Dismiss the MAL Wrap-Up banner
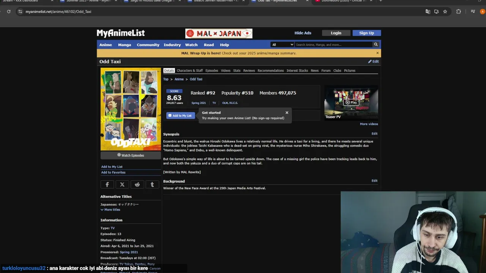Screen dimensions: 486x273 point(377,53)
